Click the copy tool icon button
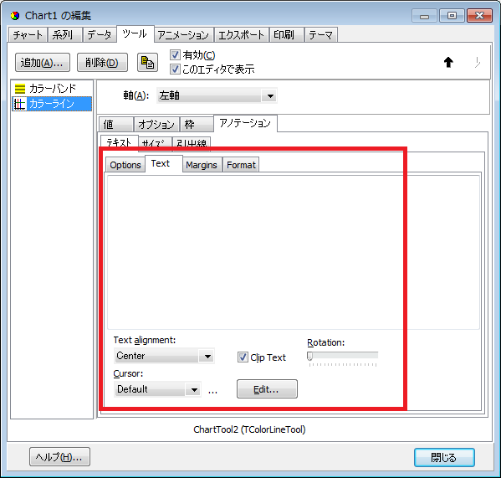The height and width of the screenshot is (478, 501). (x=147, y=62)
